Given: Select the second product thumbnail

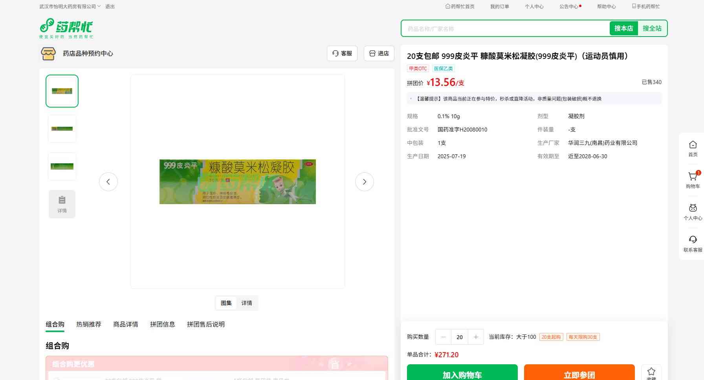Looking at the screenshot, I should 62,129.
